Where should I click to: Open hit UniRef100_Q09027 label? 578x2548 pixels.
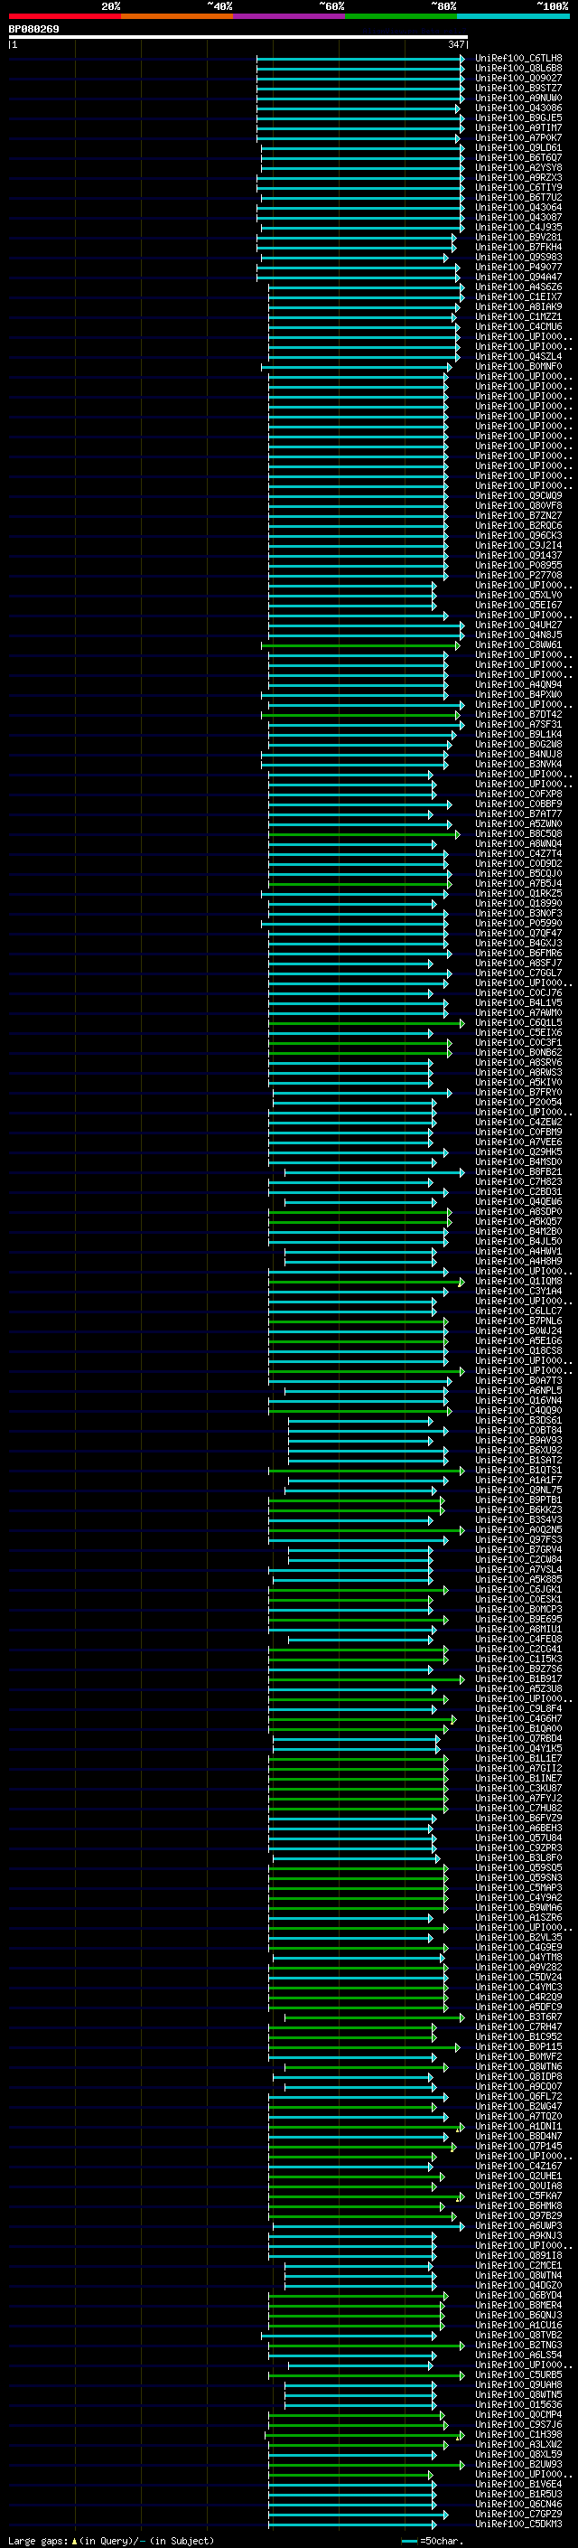tap(518, 78)
